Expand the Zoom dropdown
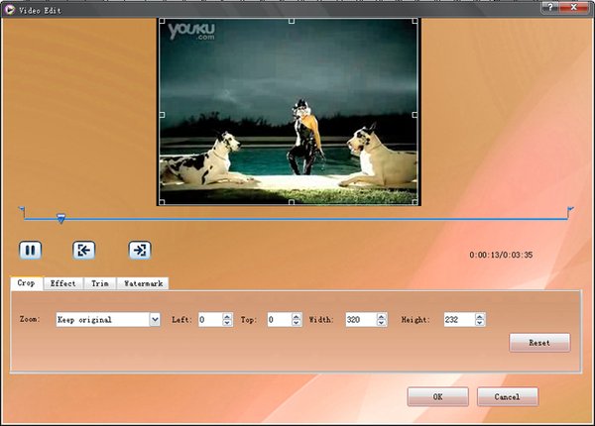The height and width of the screenshot is (426, 595). pos(155,319)
